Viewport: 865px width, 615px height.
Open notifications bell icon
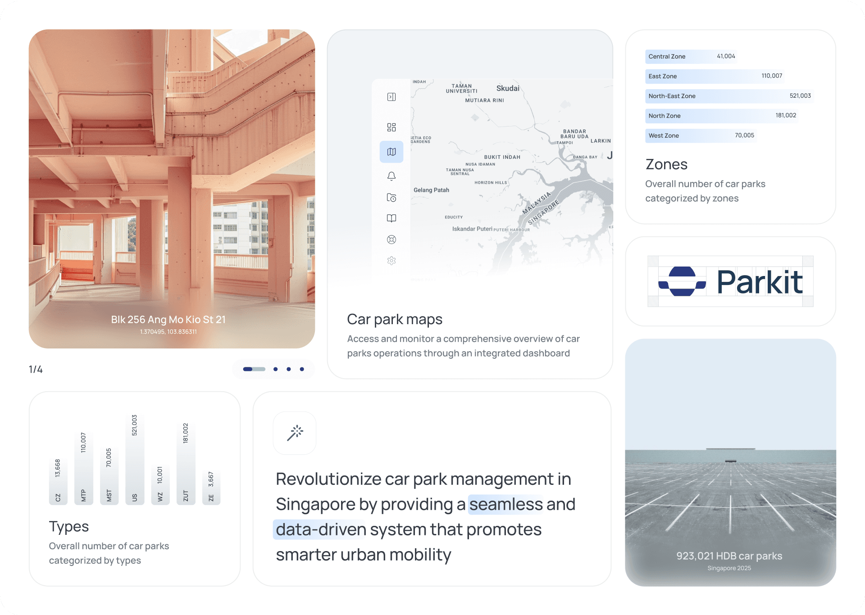[392, 176]
